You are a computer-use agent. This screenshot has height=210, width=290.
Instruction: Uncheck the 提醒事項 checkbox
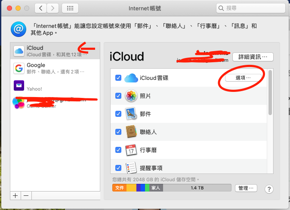pos(118,168)
